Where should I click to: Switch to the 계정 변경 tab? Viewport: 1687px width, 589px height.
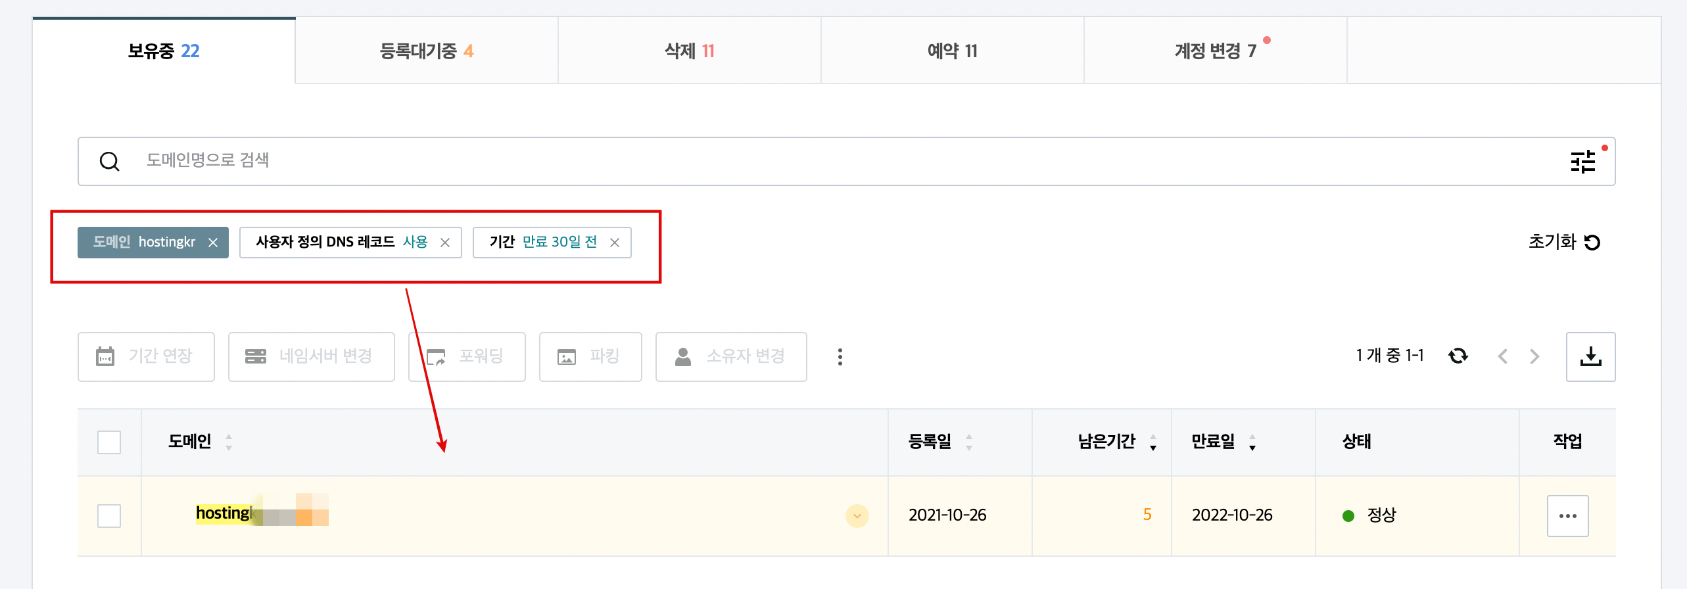pyautogui.click(x=1216, y=51)
